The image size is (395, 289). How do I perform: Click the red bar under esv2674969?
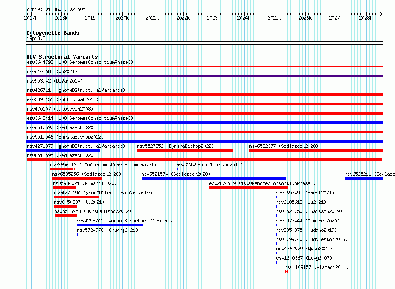[x=249, y=188]
